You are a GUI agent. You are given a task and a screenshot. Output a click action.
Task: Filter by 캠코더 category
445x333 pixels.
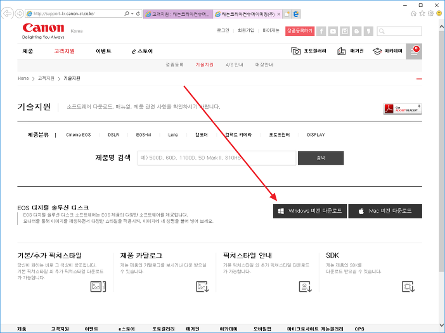[x=202, y=135]
